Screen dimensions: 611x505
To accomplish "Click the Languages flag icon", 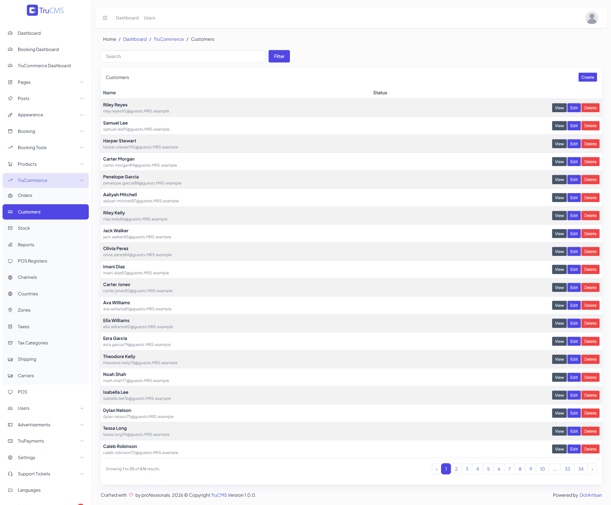I will (10, 490).
